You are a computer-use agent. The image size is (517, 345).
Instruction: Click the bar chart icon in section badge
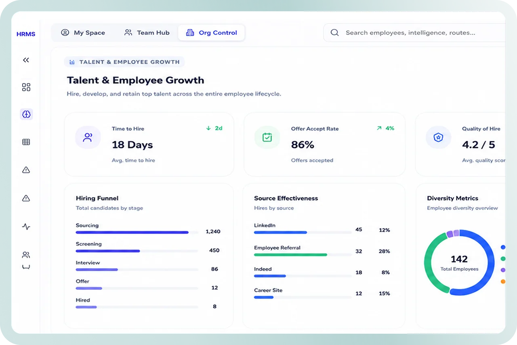[x=72, y=62]
